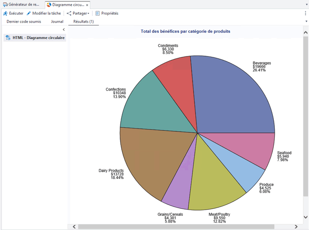
Task: Click the Meat/Poultry label
Action: pos(219,214)
